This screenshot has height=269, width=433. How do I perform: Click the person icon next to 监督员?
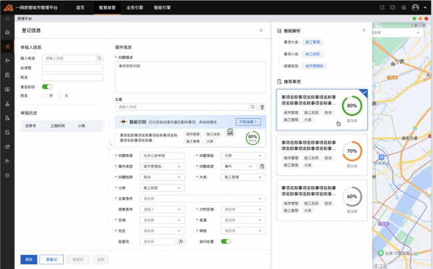[181, 241]
